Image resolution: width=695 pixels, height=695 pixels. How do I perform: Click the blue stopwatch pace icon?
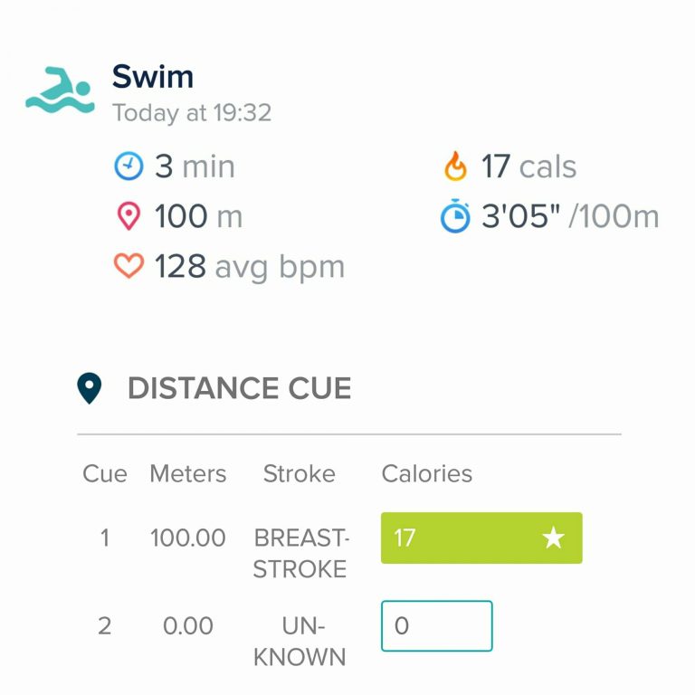455,217
